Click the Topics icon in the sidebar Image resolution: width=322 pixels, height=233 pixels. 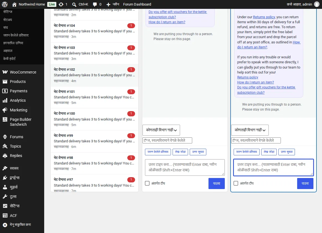5,146
